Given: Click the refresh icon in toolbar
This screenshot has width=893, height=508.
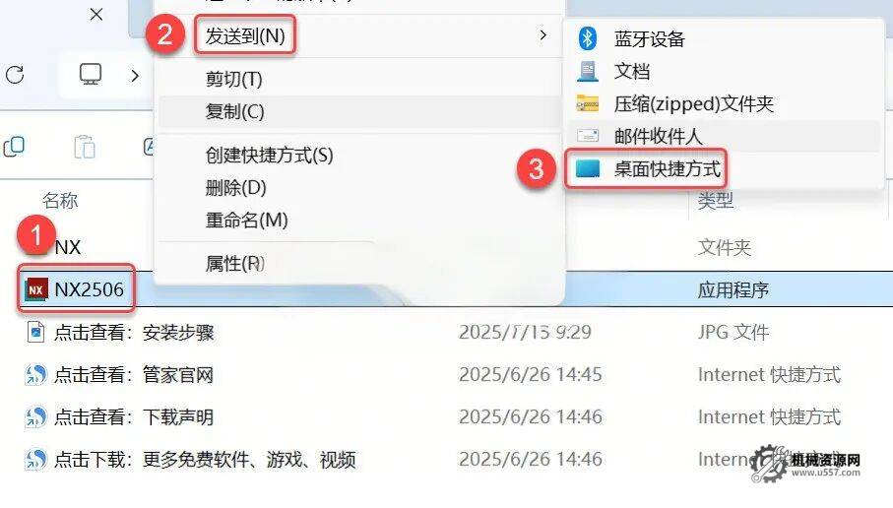Looking at the screenshot, I should (15, 75).
